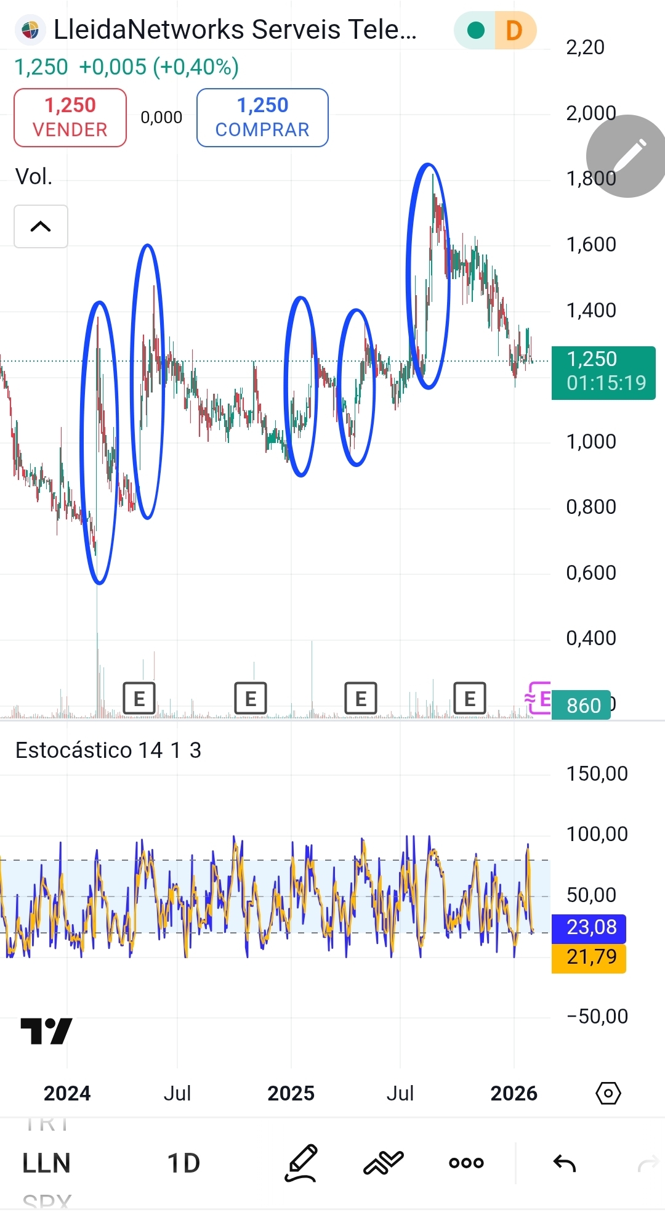Tap the 2025 label on time axis

291,1093
